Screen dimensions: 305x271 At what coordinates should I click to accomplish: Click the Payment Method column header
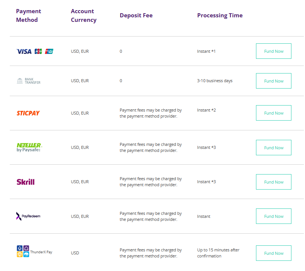28,15
